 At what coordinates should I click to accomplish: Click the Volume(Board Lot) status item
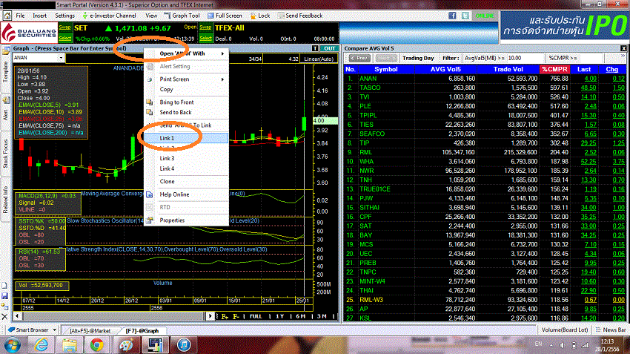click(x=565, y=330)
